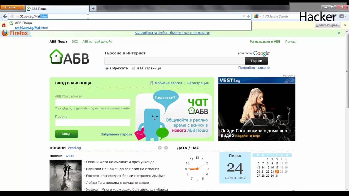The image size is (349, 196).
Task: Open АБВ на твой домейн link
Action: (x=97, y=42)
